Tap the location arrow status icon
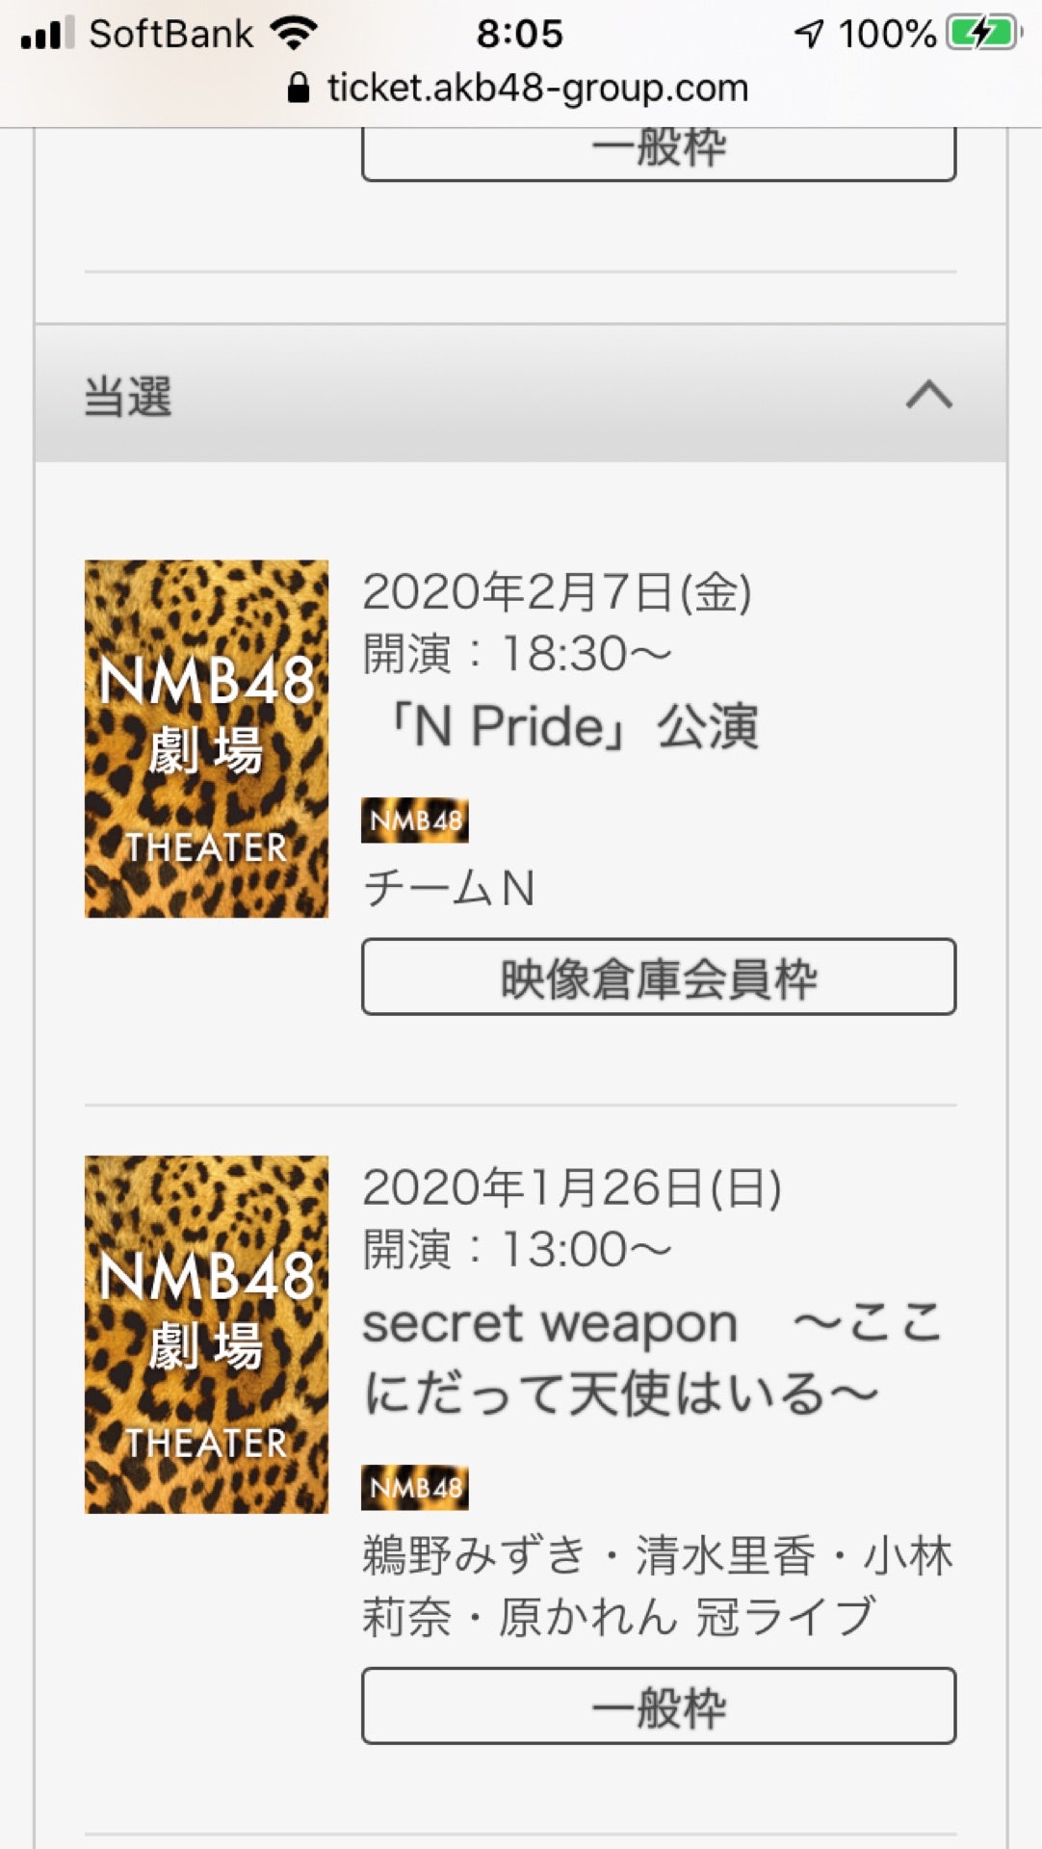 809,34
